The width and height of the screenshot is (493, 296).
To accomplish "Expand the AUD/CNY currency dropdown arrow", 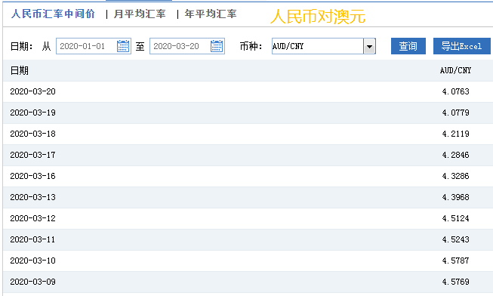I will pos(369,46).
